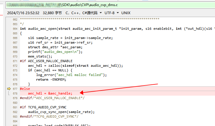The width and height of the screenshot is (215, 126).
Task: Click the C, C++, C#源代码 file type label
Action: pyautogui.click(x=81, y=13)
